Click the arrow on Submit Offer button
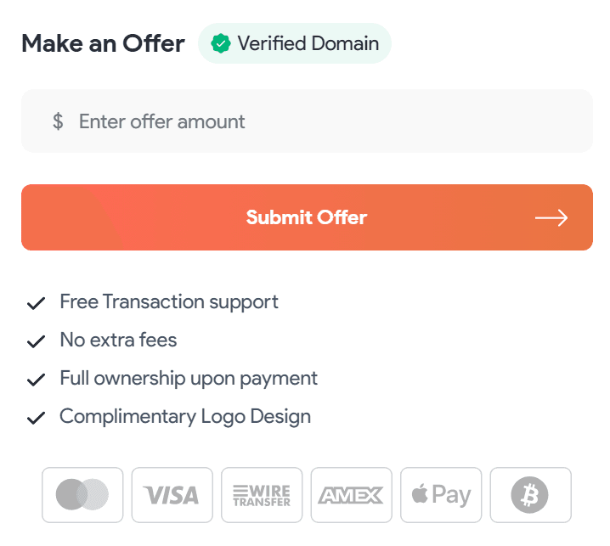Image resolution: width=610 pixels, height=546 pixels. (551, 218)
